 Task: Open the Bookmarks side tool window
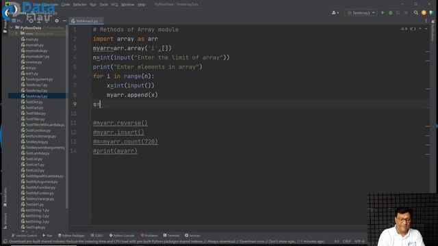click(5, 197)
